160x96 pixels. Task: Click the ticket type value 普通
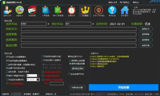point(147,24)
